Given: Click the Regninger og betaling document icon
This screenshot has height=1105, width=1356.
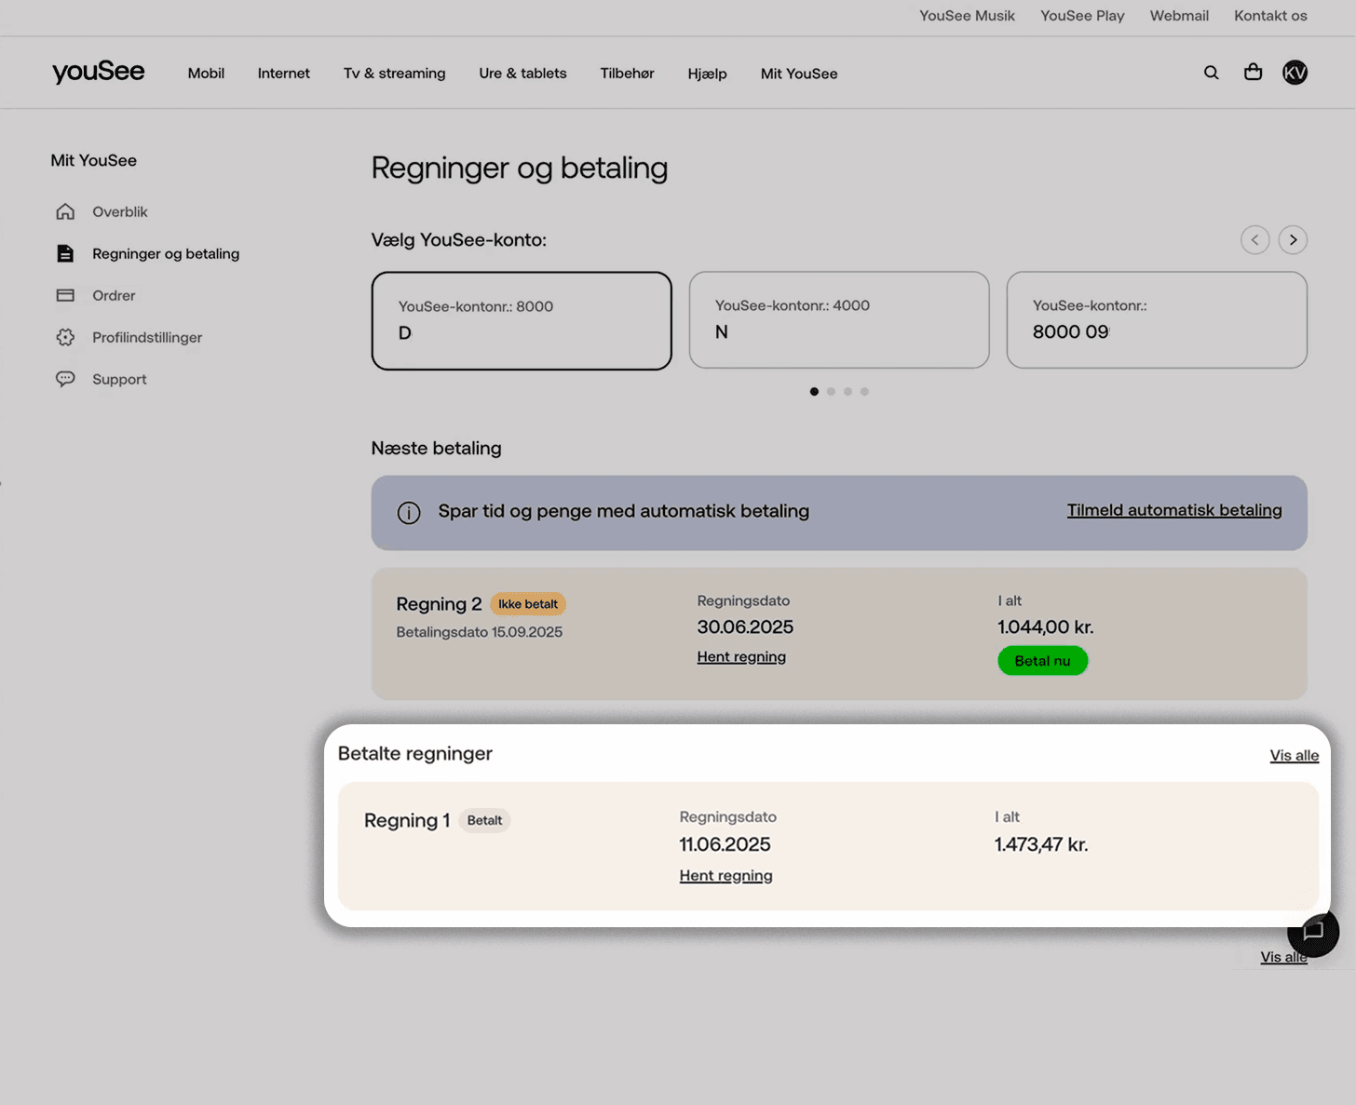Looking at the screenshot, I should pyautogui.click(x=65, y=252).
